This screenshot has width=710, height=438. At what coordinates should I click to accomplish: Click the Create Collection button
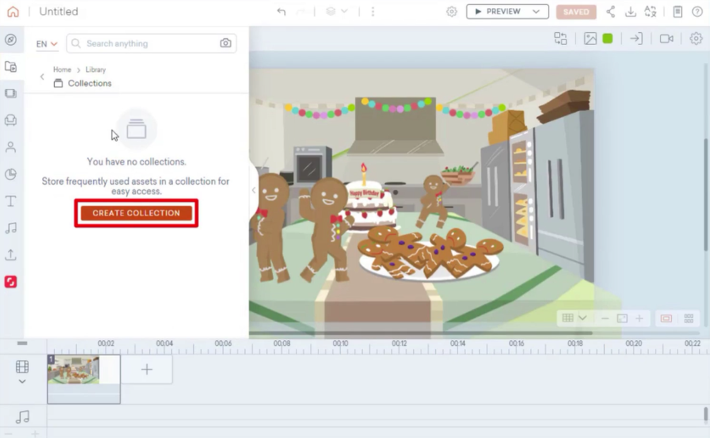(136, 213)
